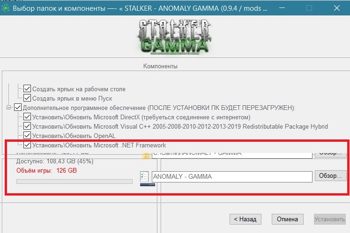This screenshot has height=233, width=350.
Task: Click the STALKER GAMMA logo banner
Action: coord(174,37)
